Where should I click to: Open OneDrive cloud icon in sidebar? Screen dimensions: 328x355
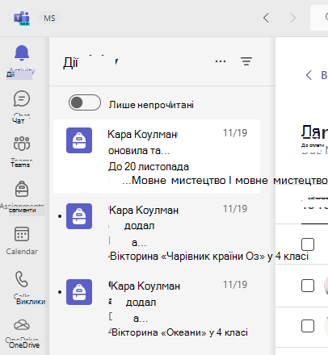click(22, 325)
